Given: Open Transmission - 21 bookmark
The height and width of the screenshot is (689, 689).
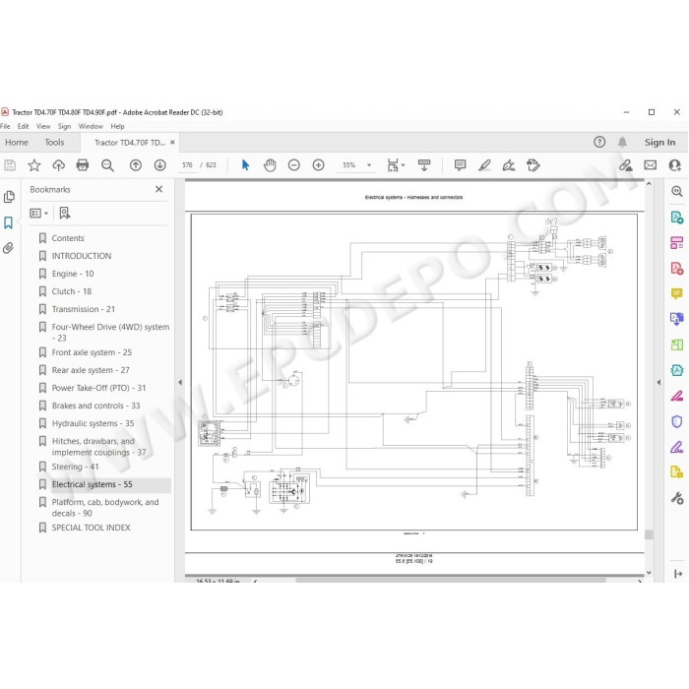Looking at the screenshot, I should click(83, 309).
